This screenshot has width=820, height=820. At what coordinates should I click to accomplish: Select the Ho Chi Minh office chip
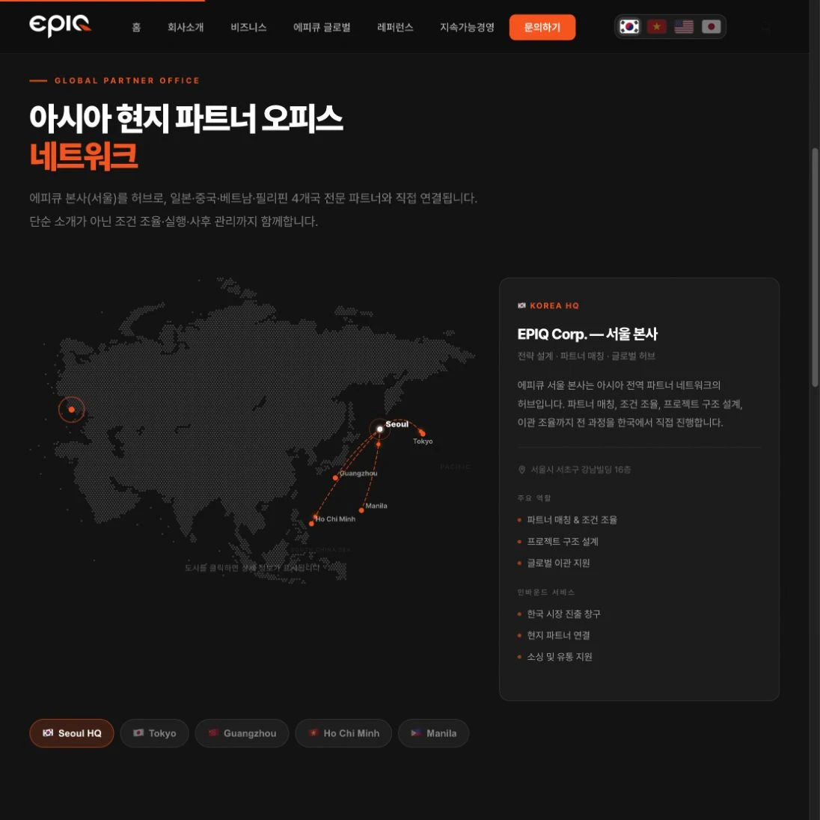coord(343,733)
